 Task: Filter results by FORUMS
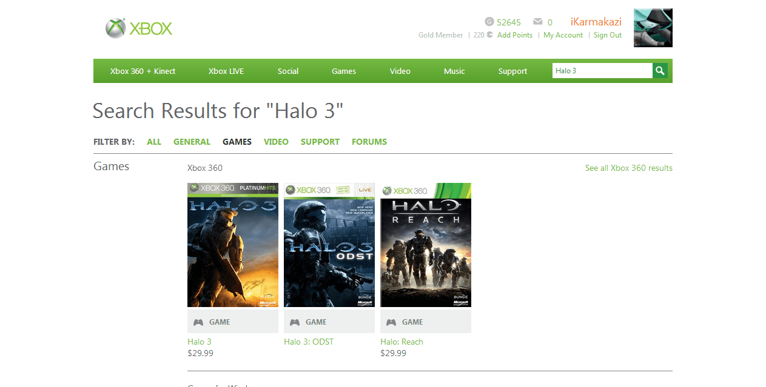(369, 142)
